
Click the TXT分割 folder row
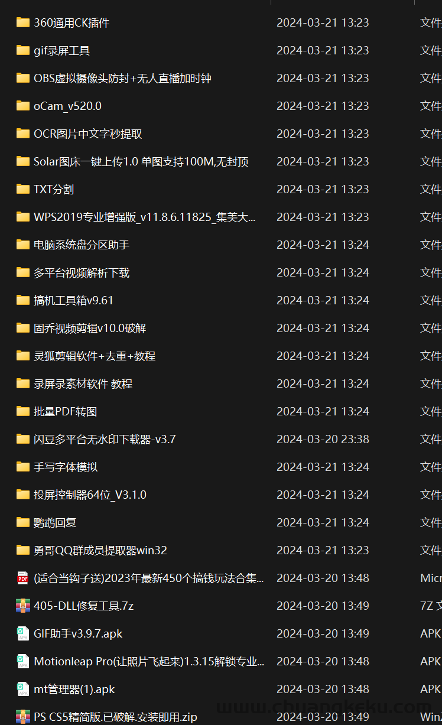[x=221, y=189]
